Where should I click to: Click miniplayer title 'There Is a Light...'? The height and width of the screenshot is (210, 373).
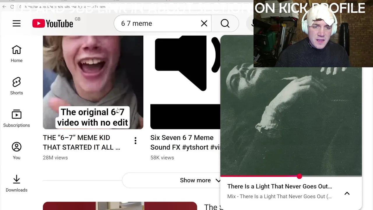(x=279, y=186)
